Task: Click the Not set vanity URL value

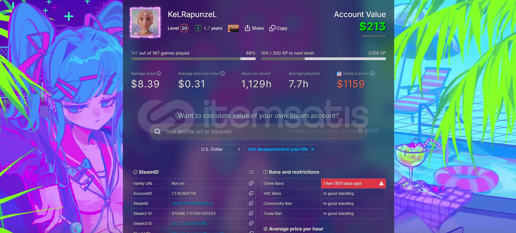Action: pos(178,183)
